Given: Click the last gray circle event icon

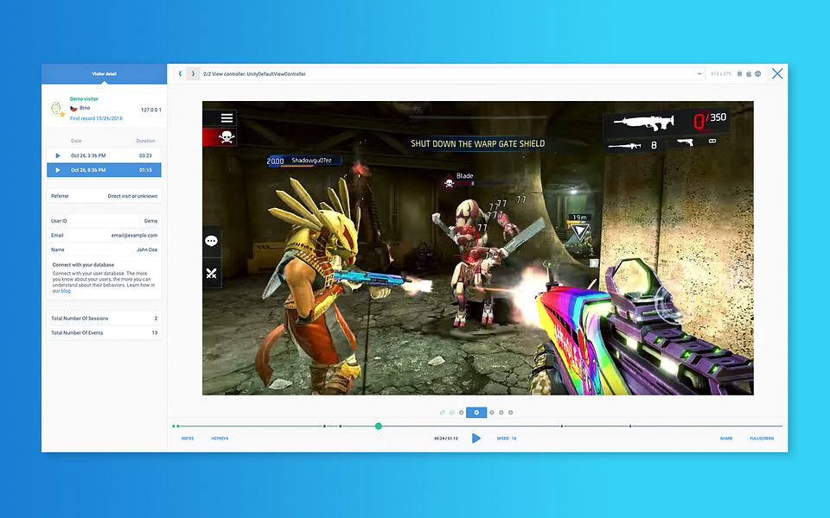Looking at the screenshot, I should [x=511, y=413].
